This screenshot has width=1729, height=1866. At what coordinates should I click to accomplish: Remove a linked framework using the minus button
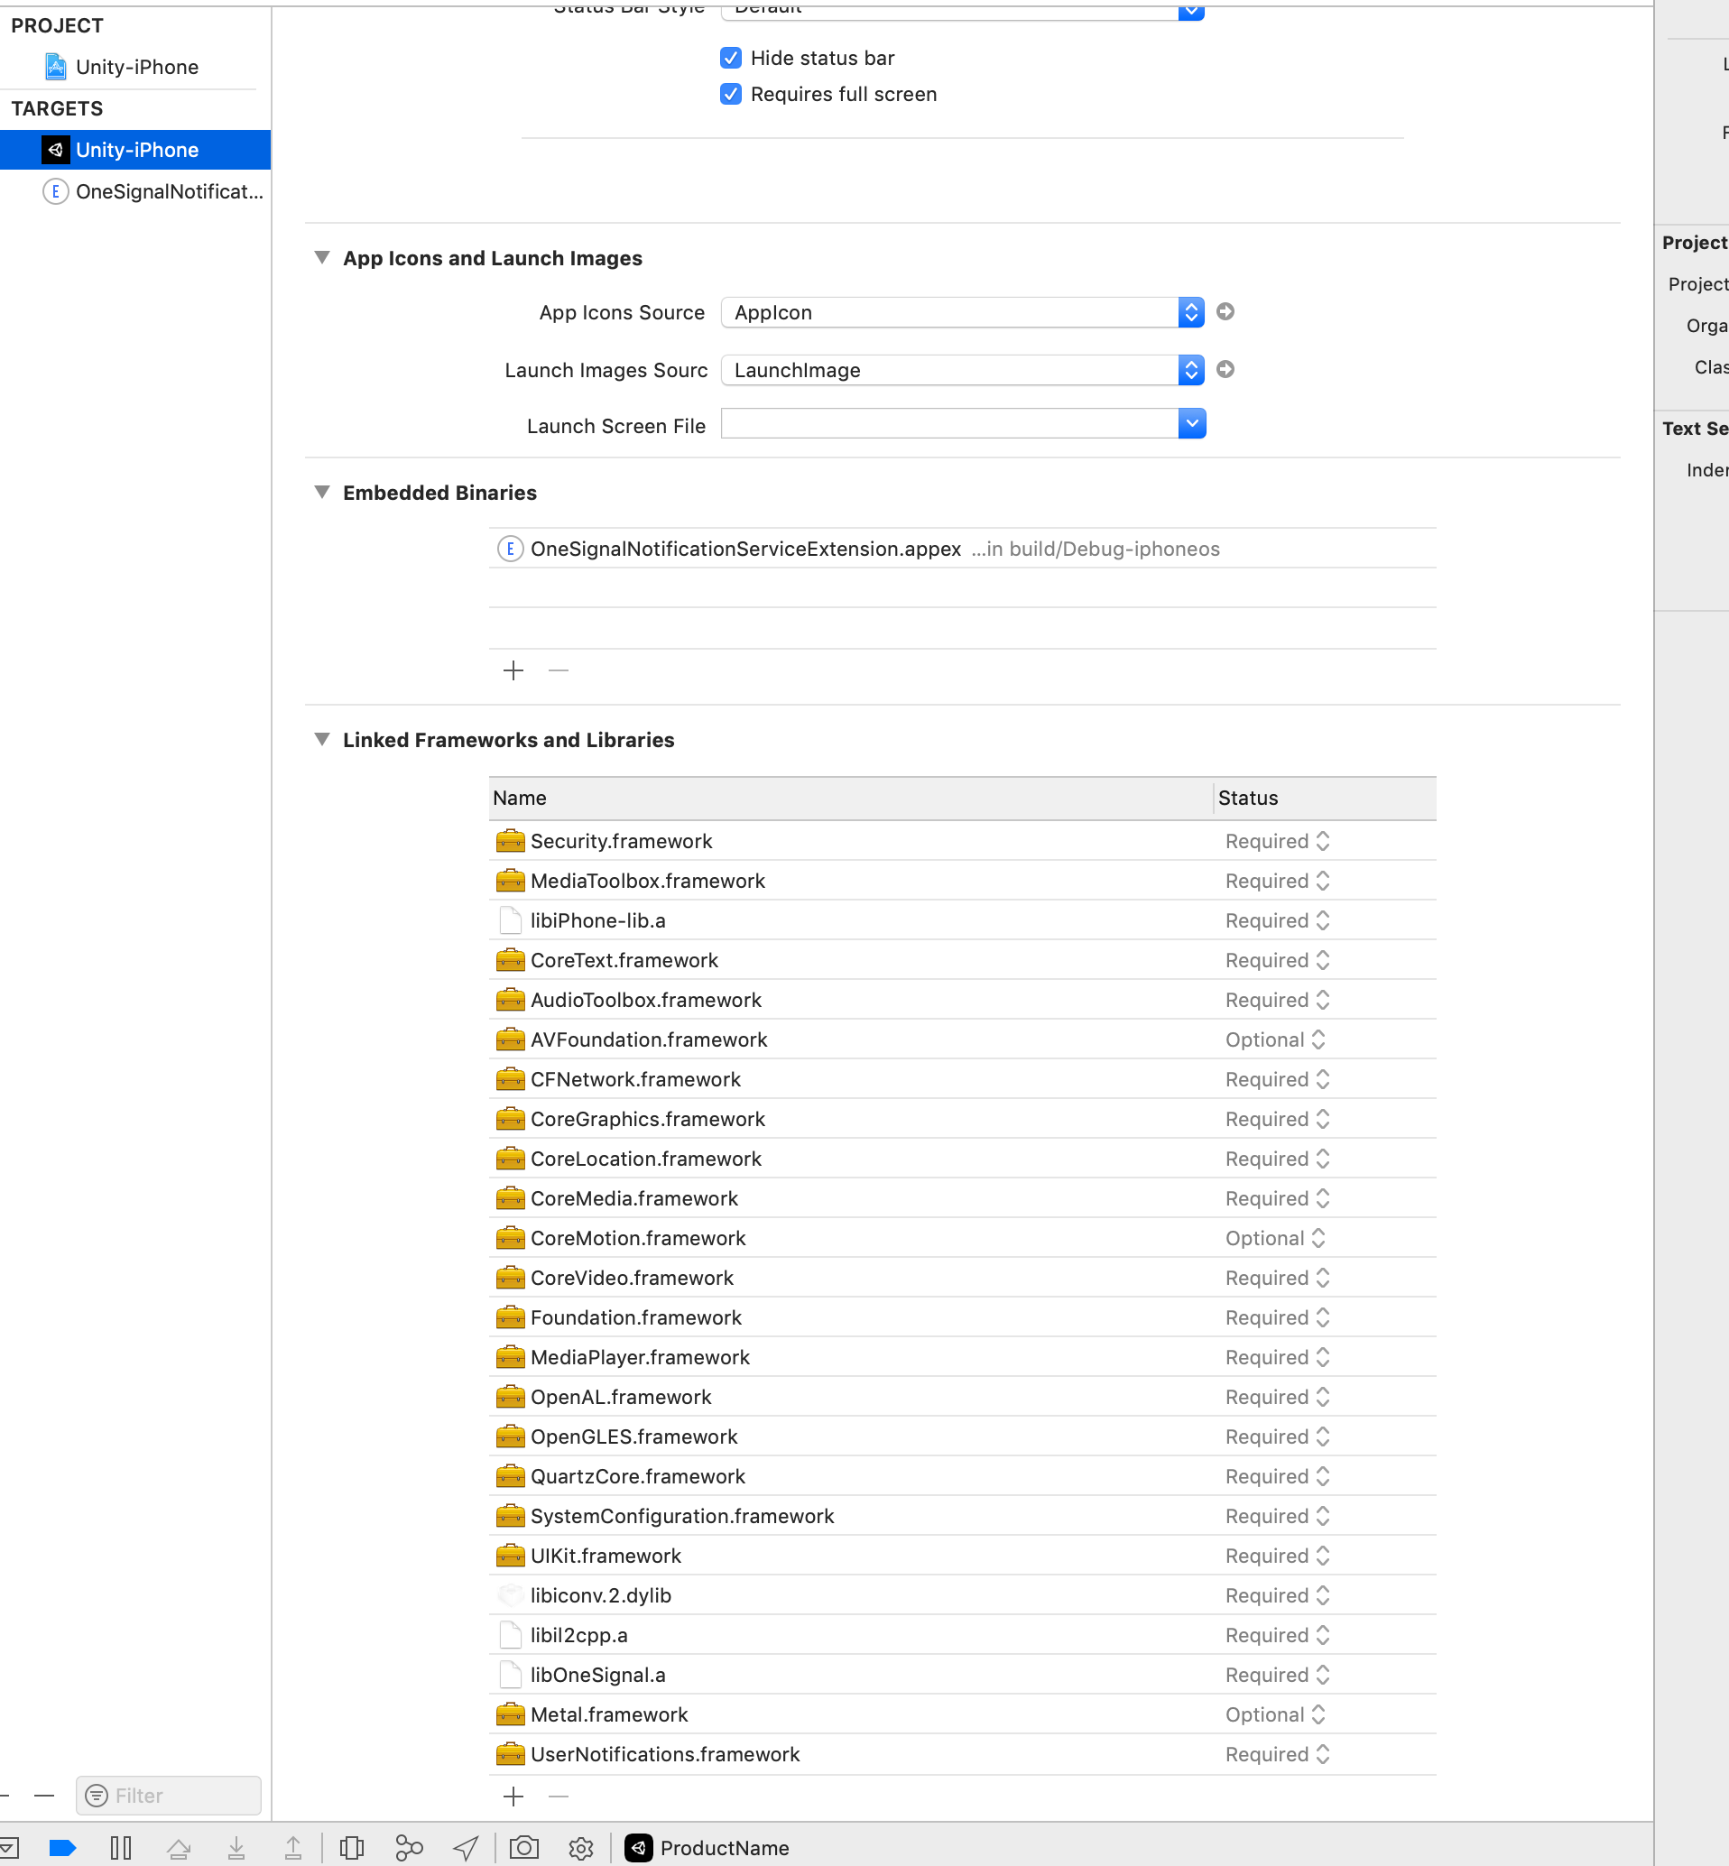coord(558,1796)
